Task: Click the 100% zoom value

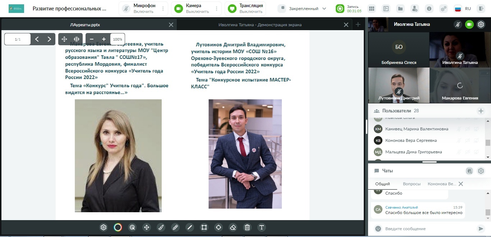Action: (118, 39)
